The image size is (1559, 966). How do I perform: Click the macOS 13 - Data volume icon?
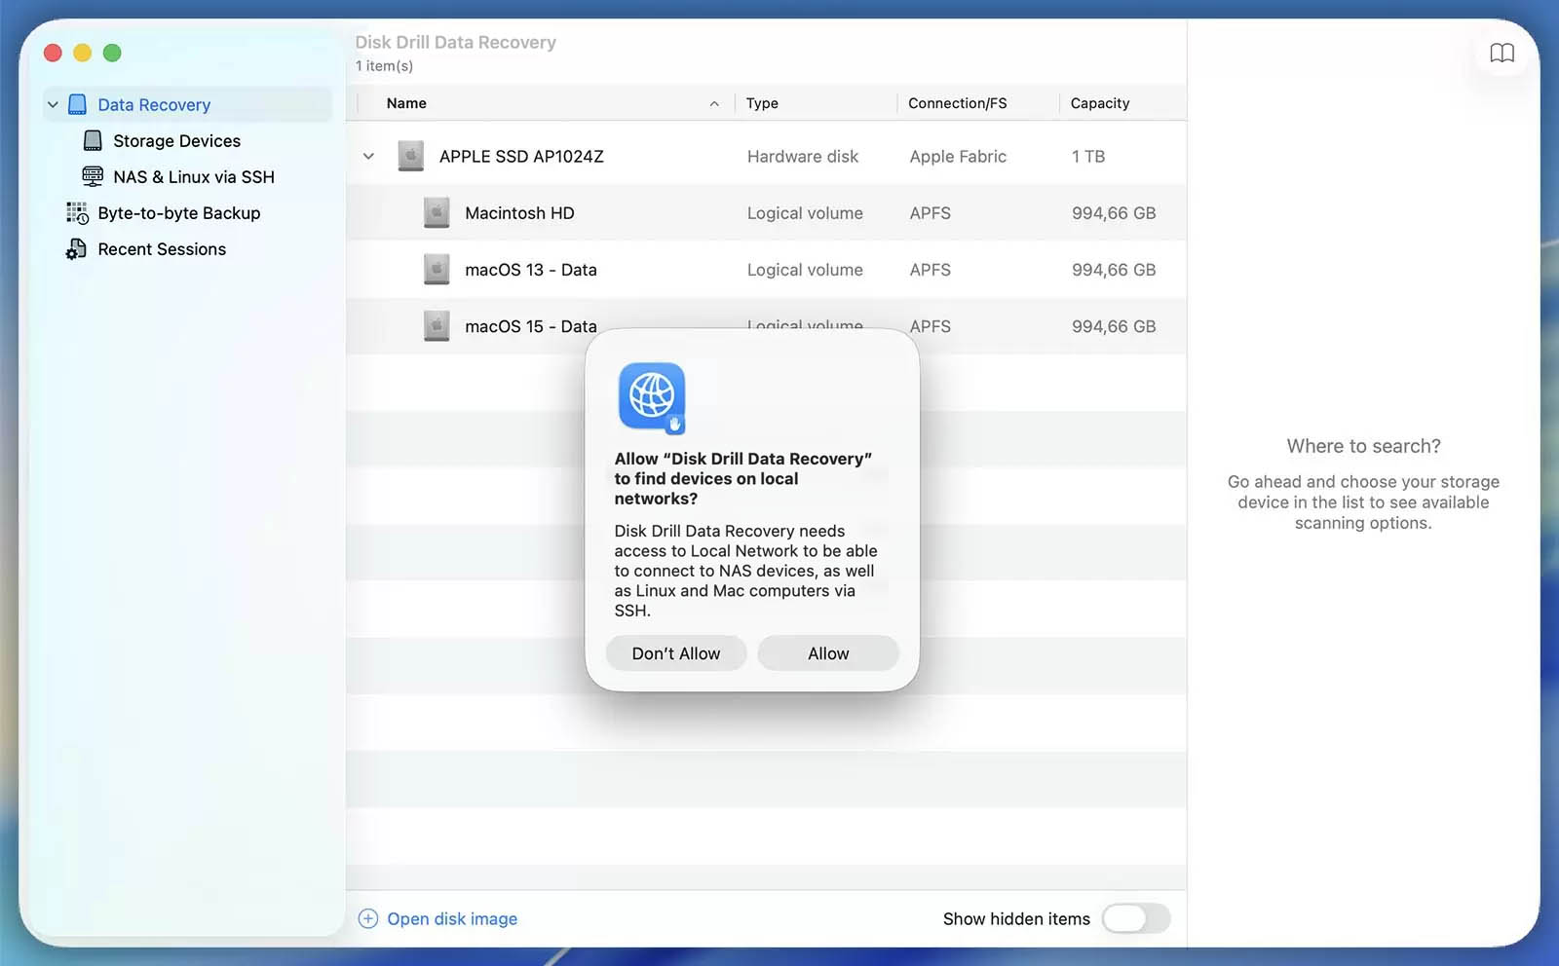pos(437,269)
